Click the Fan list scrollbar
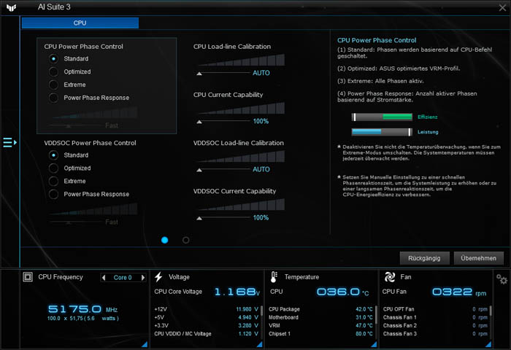Screen dimensions: 511x350 coord(491,311)
